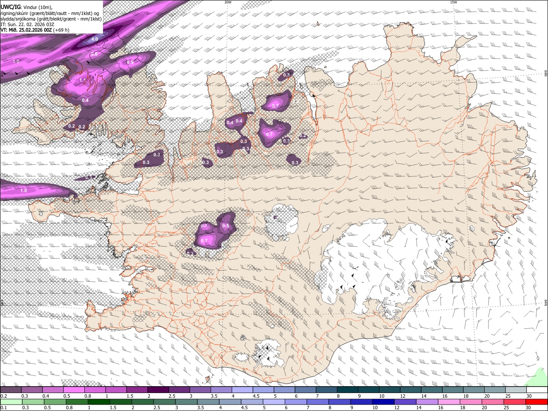Pick the very dark purple 2–2.5 snow swatch
The height and width of the screenshot is (411, 548).
coord(158,390)
